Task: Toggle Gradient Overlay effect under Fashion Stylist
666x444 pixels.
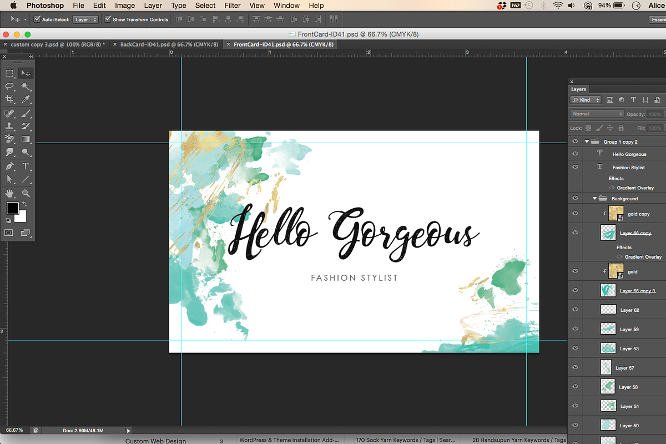Action: [x=612, y=188]
